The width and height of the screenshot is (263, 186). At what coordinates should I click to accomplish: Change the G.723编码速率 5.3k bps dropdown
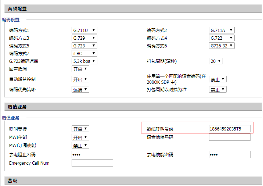coord(84,61)
